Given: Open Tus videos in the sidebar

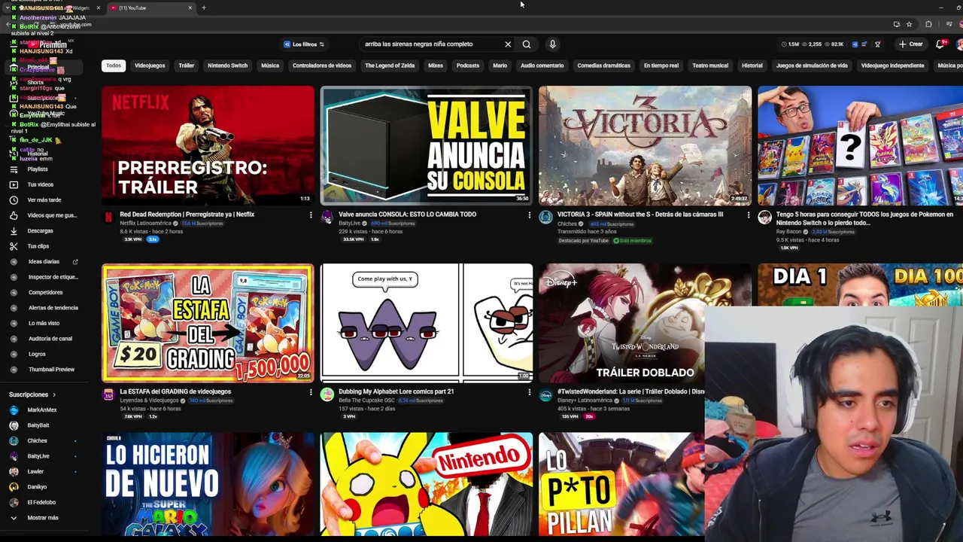Looking at the screenshot, I should click(x=41, y=184).
